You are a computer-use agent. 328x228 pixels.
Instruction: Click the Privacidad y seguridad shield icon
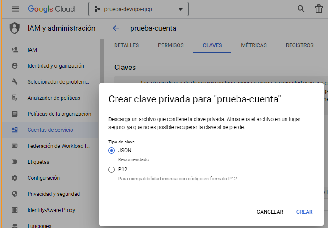pos(15,194)
